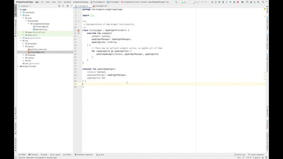Click the '4 spaces' indent status entry

[x=256, y=158]
